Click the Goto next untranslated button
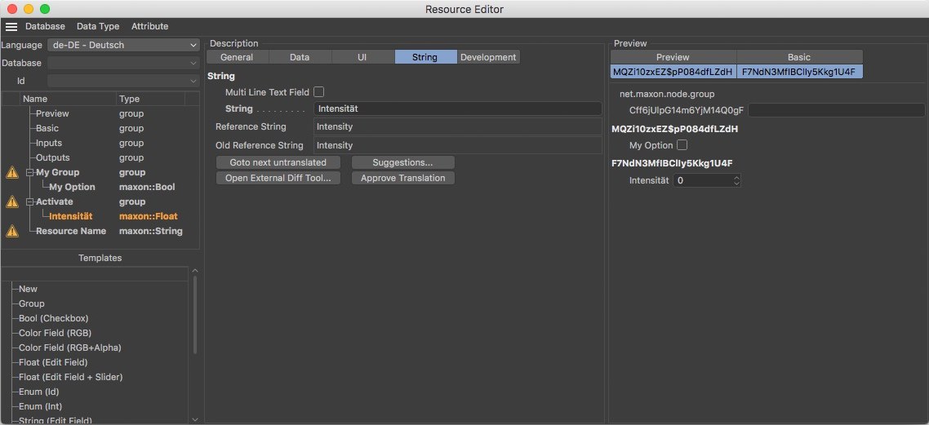The width and height of the screenshot is (929, 425). [278, 162]
